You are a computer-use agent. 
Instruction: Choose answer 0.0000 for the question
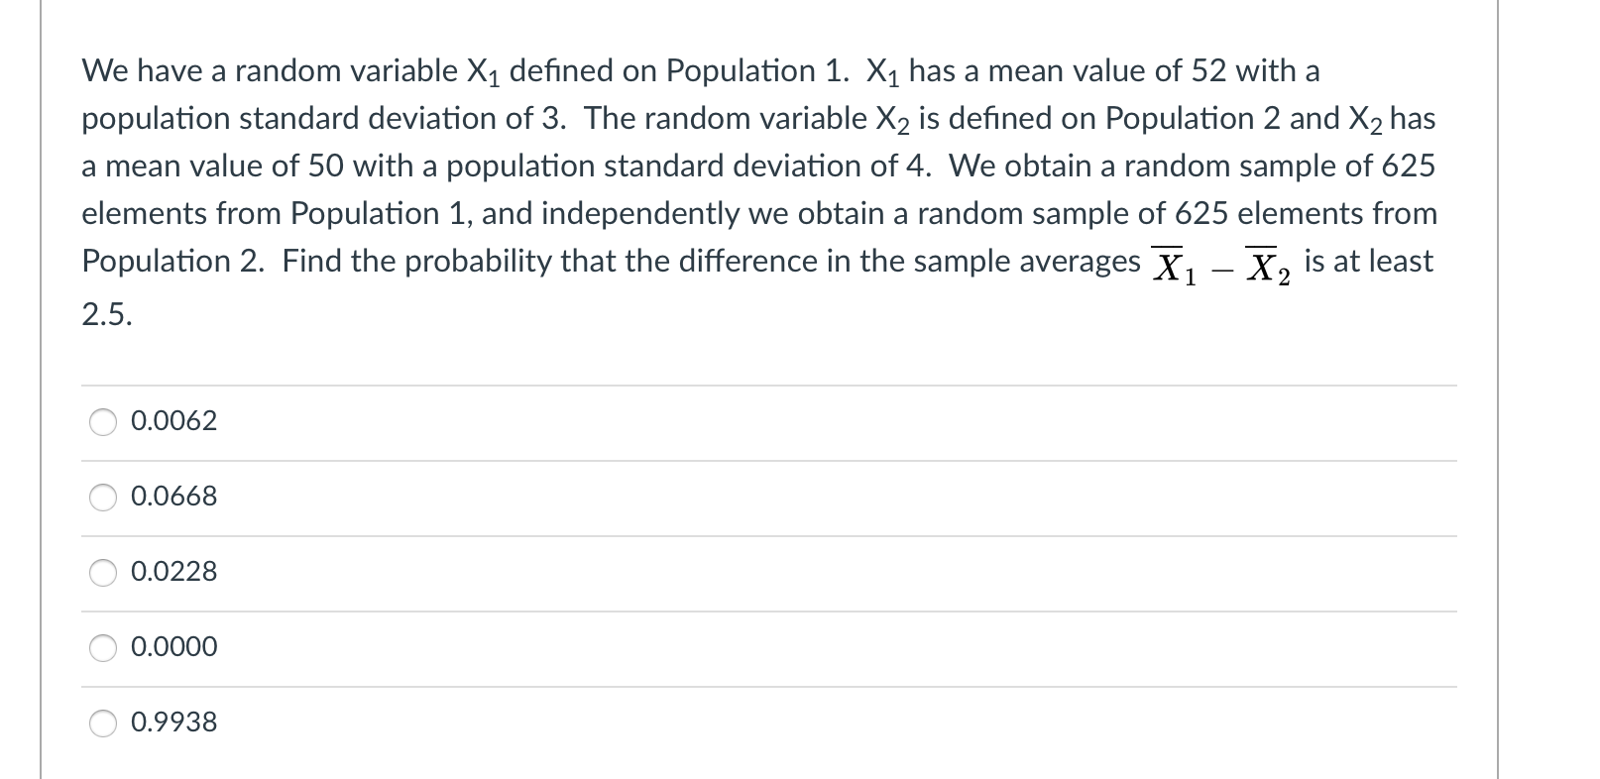tap(103, 647)
